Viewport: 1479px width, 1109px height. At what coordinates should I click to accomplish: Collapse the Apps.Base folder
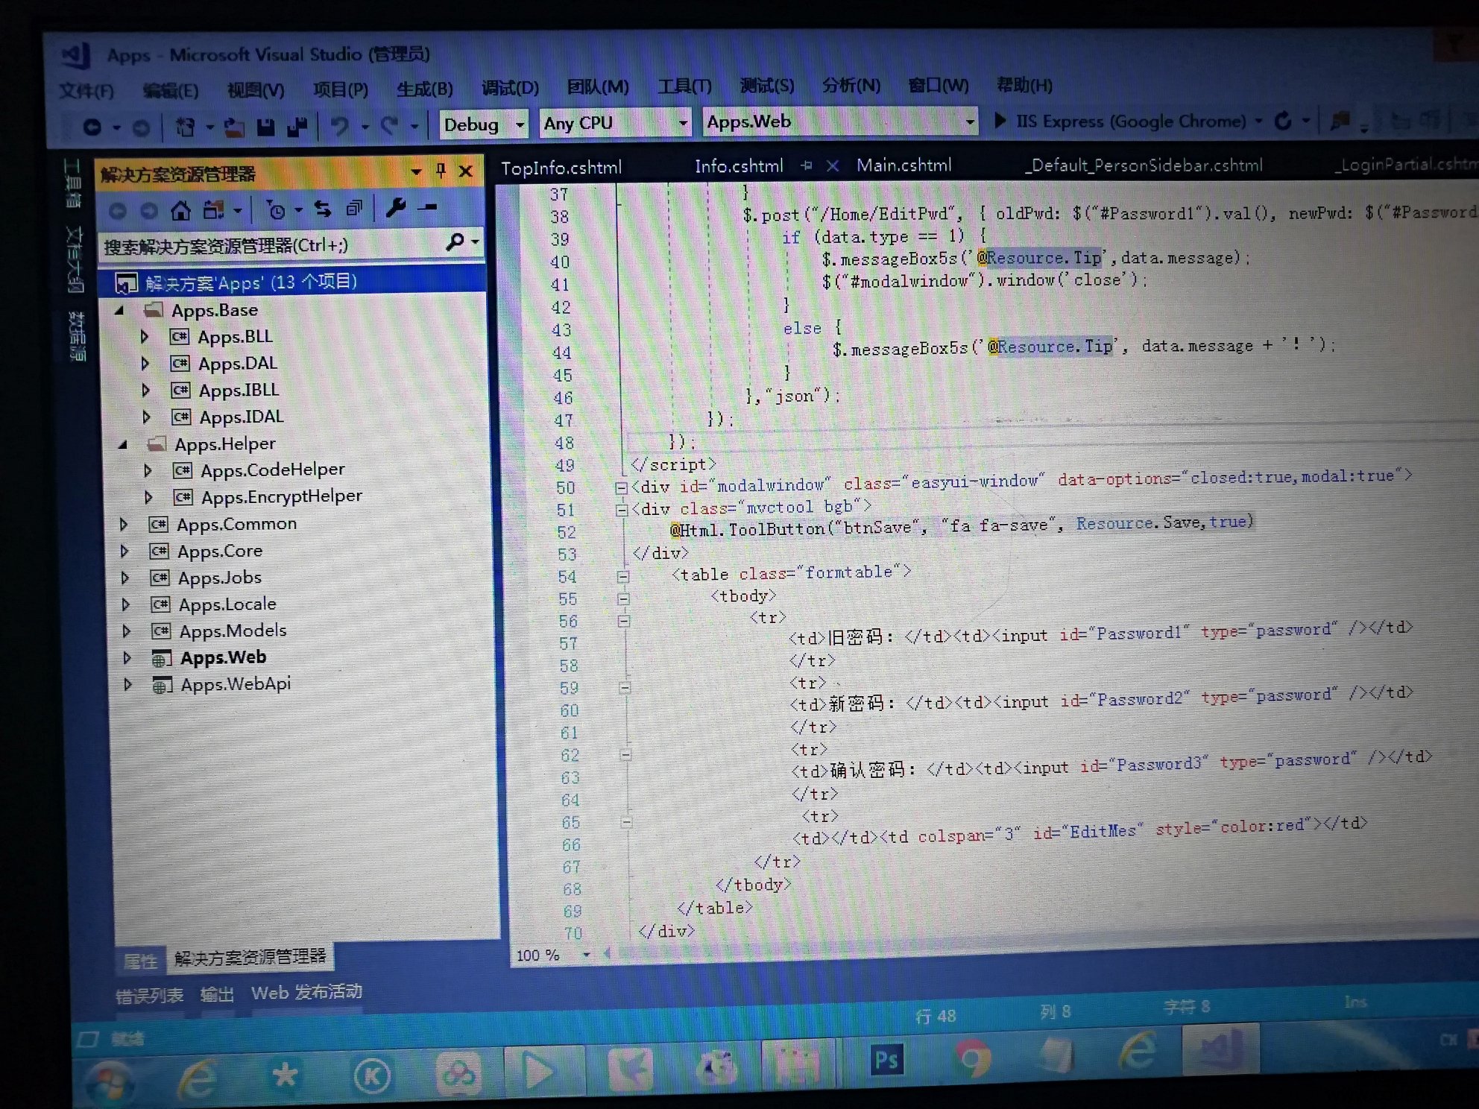120,311
